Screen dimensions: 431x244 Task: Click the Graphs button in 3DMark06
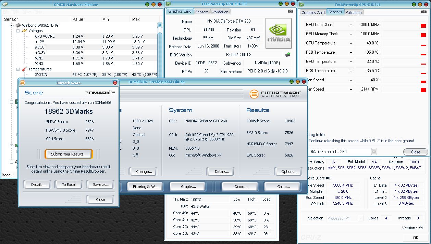pyautogui.click(x=188, y=187)
